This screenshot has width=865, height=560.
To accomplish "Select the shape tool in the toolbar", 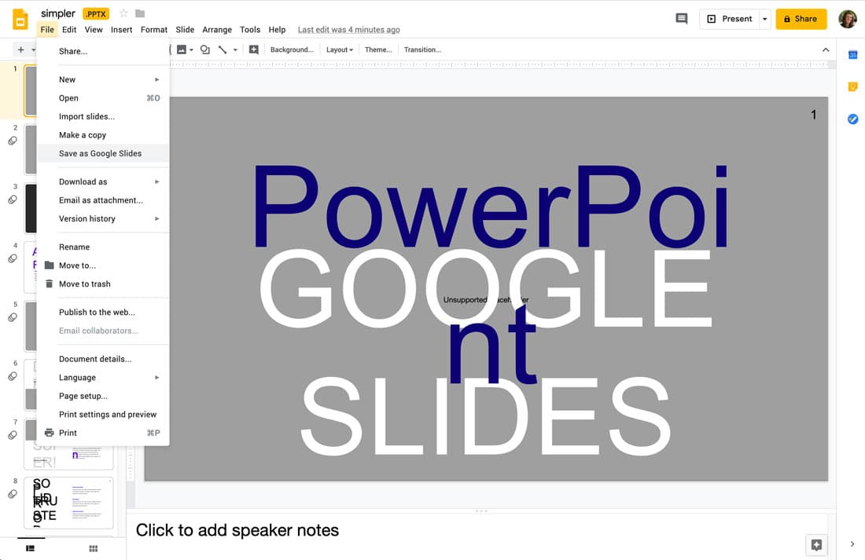I will pos(204,49).
